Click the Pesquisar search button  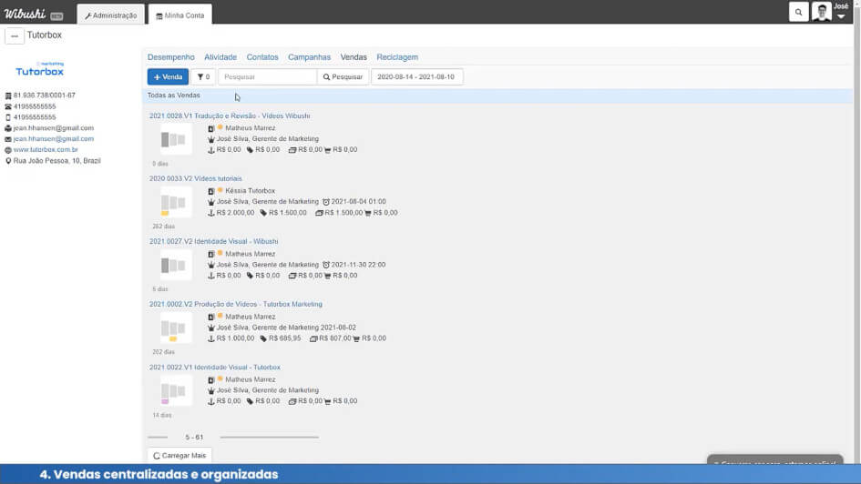click(x=343, y=76)
